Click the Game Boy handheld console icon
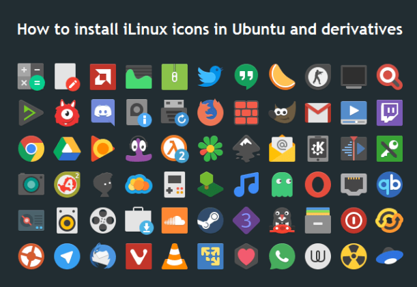The height and width of the screenshot is (287, 417). pyautogui.click(x=175, y=184)
